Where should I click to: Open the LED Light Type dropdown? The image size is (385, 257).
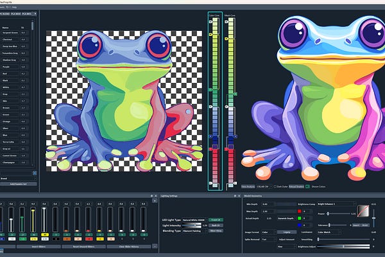coord(194,220)
